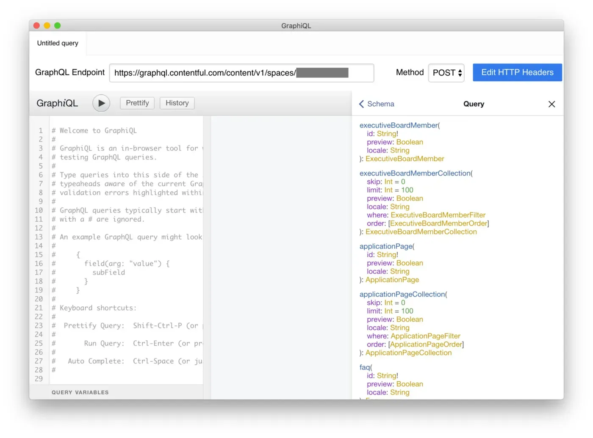The image size is (593, 438).
Task: Open the ExecutiveBoardMember return type
Action: 405,159
